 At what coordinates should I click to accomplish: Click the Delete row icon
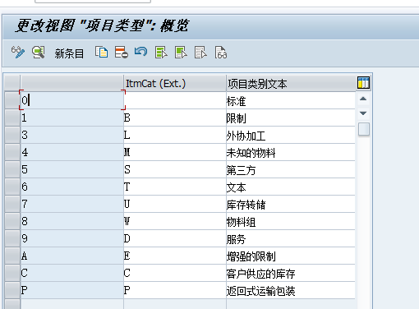click(x=122, y=52)
